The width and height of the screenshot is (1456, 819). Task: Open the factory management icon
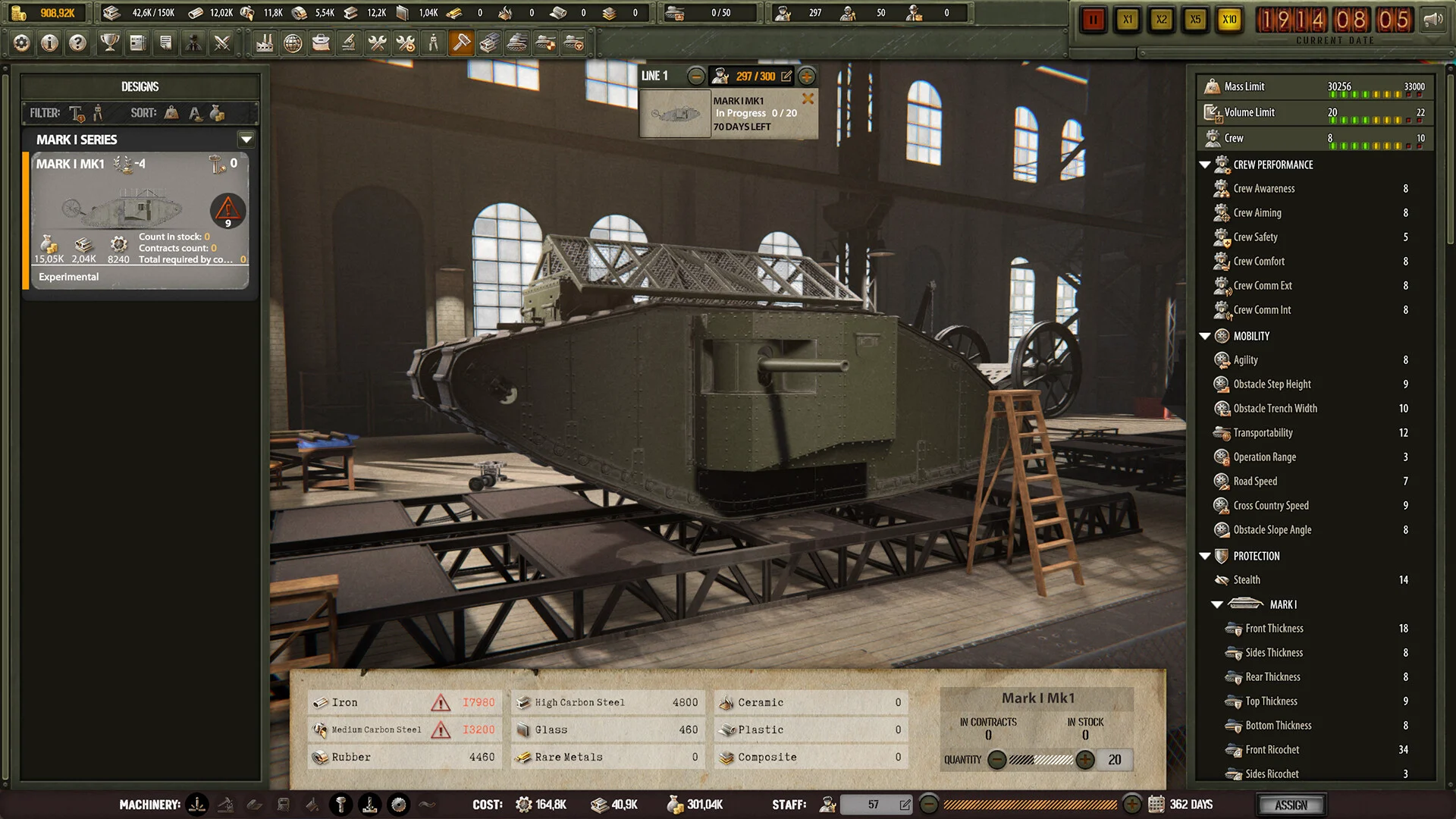262,43
